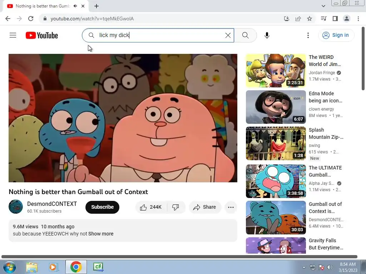Click the video player frame
This screenshot has height=274, width=366.
tap(123, 118)
